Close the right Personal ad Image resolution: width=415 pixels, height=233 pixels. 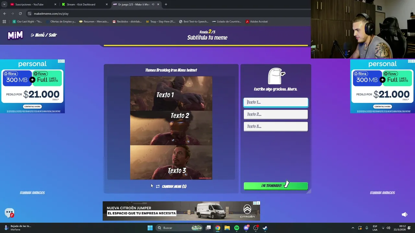click(x=413, y=61)
